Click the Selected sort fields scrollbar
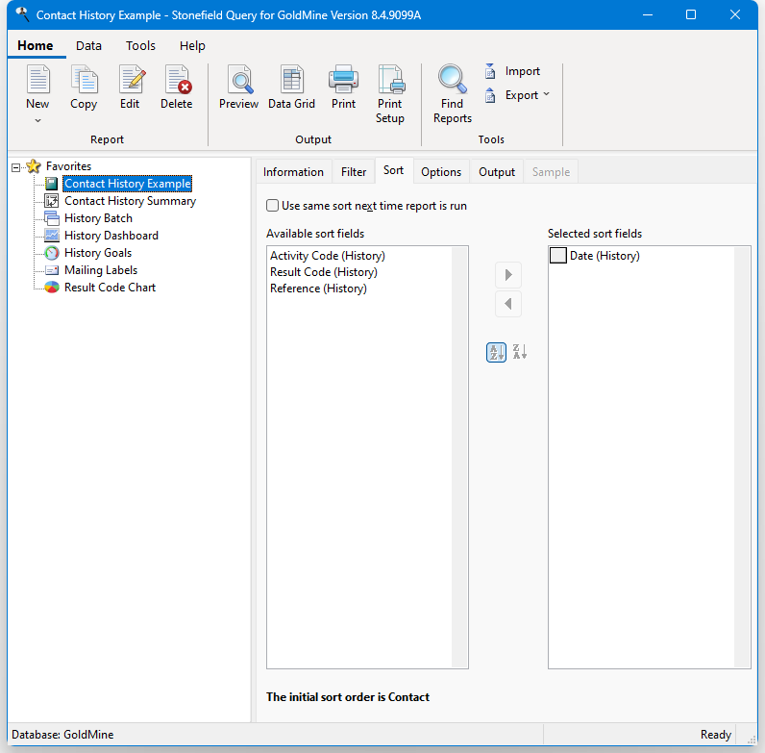 742,457
